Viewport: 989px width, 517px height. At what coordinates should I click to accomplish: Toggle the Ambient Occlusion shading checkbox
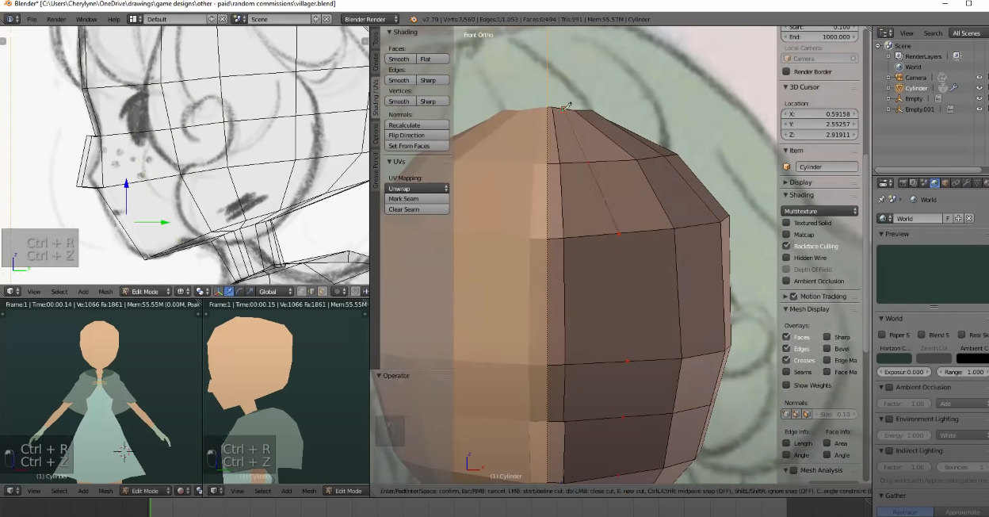786,281
